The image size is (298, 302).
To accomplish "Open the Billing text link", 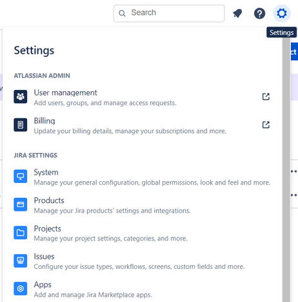I will pyautogui.click(x=45, y=121).
